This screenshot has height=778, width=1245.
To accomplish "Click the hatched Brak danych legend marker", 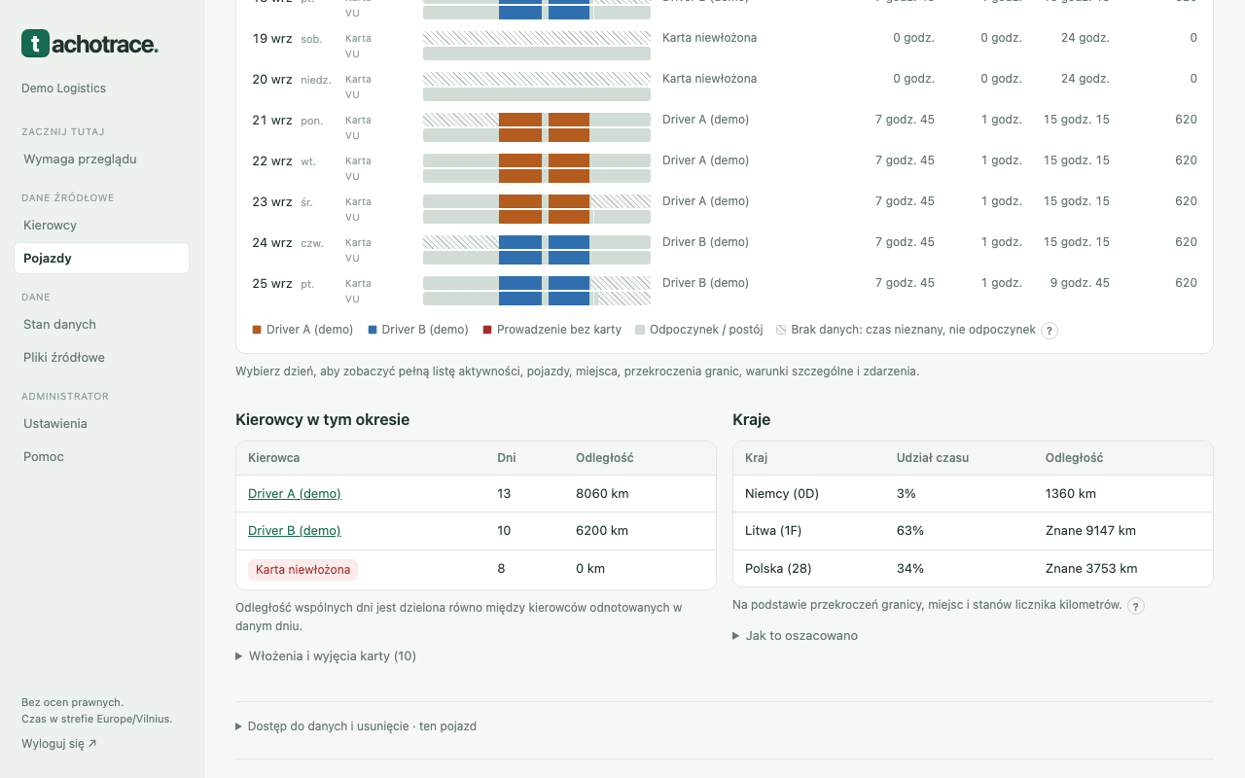I will tap(781, 330).
